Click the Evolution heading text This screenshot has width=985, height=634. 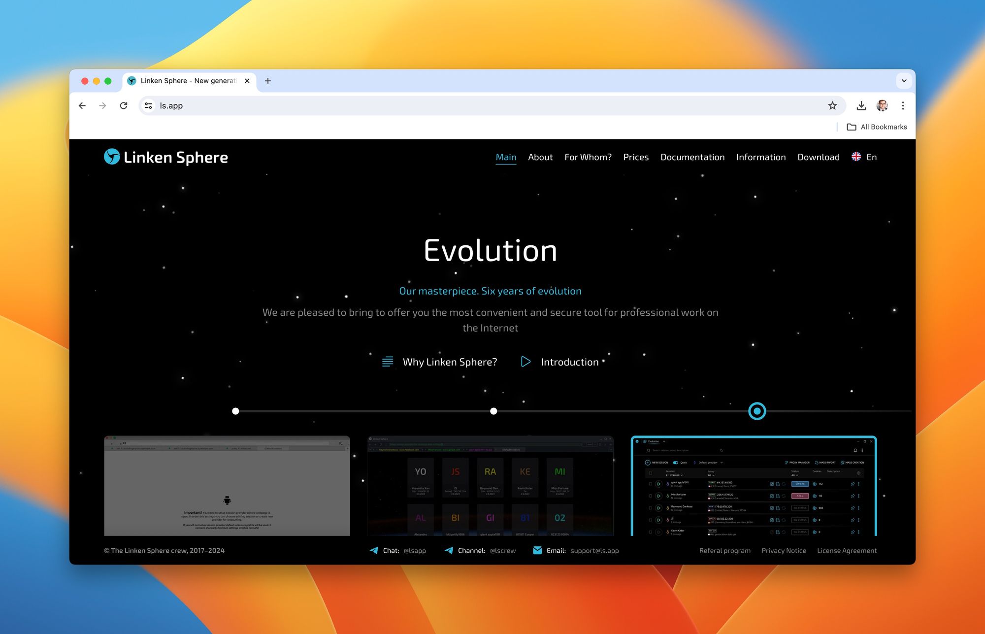[x=491, y=250]
